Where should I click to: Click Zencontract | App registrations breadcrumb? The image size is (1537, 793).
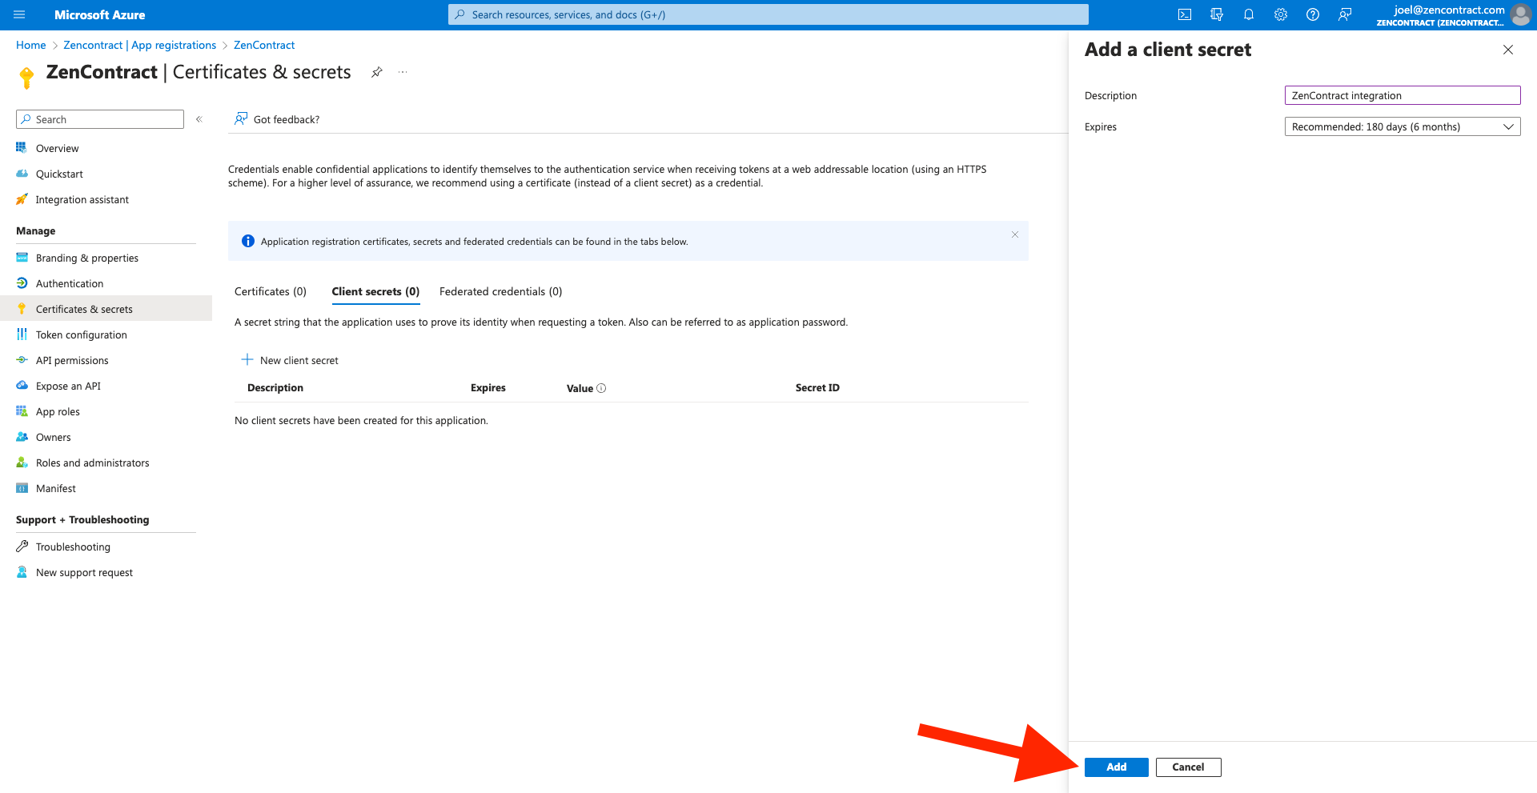point(139,45)
